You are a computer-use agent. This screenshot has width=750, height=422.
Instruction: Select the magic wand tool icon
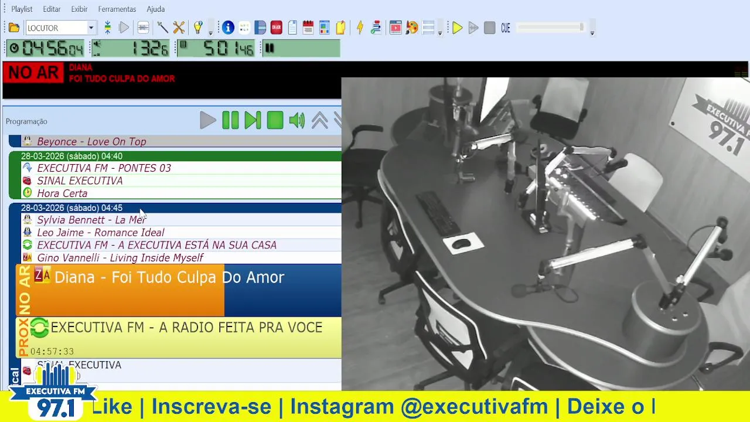click(x=162, y=28)
